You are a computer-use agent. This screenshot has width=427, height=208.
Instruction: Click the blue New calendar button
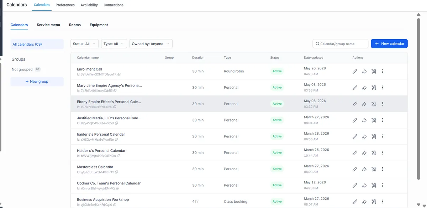[389, 44]
